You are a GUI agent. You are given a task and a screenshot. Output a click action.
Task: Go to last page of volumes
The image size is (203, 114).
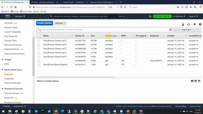pos(197,30)
